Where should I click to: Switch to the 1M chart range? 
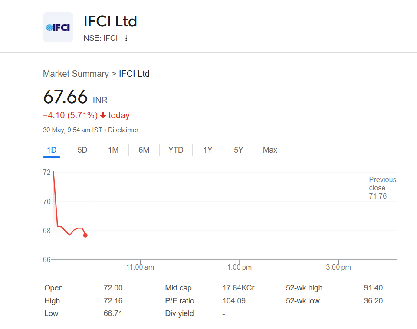[x=113, y=150]
